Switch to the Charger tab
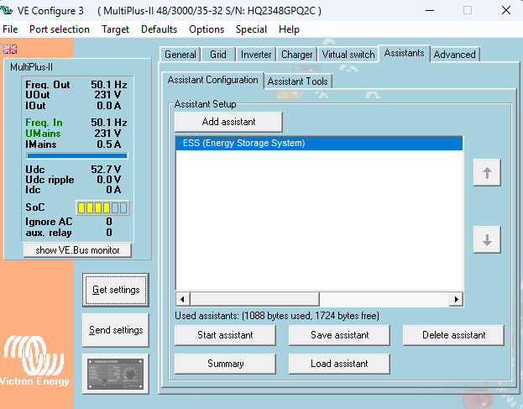Screen dimensions: 523x409 [296, 55]
